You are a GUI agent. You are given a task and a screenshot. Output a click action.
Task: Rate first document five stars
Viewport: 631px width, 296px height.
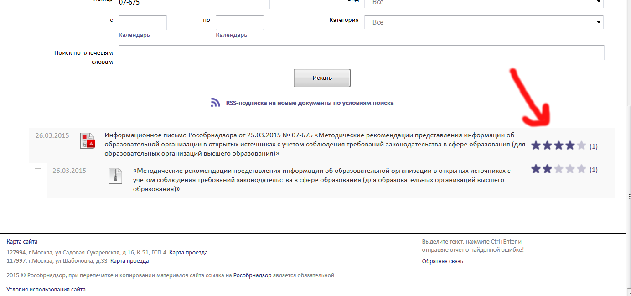[x=581, y=146]
